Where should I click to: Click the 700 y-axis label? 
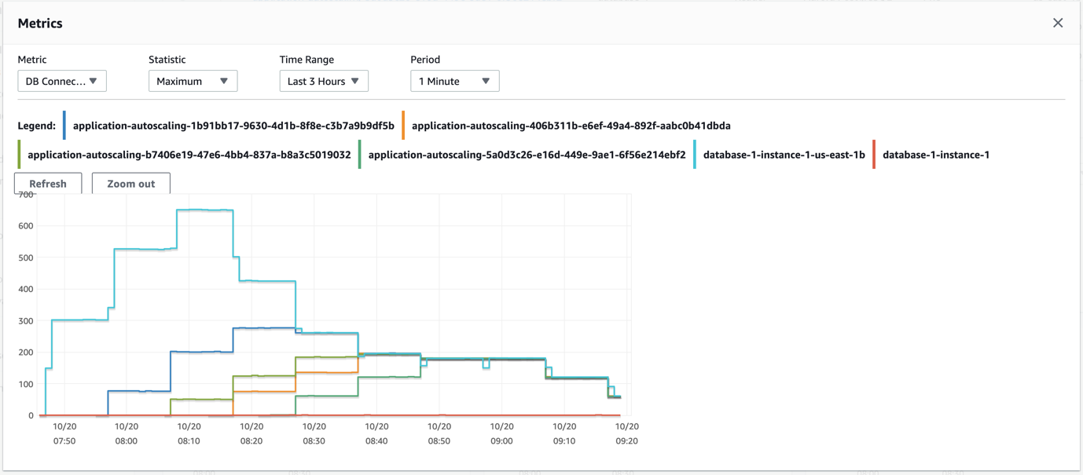(x=26, y=194)
